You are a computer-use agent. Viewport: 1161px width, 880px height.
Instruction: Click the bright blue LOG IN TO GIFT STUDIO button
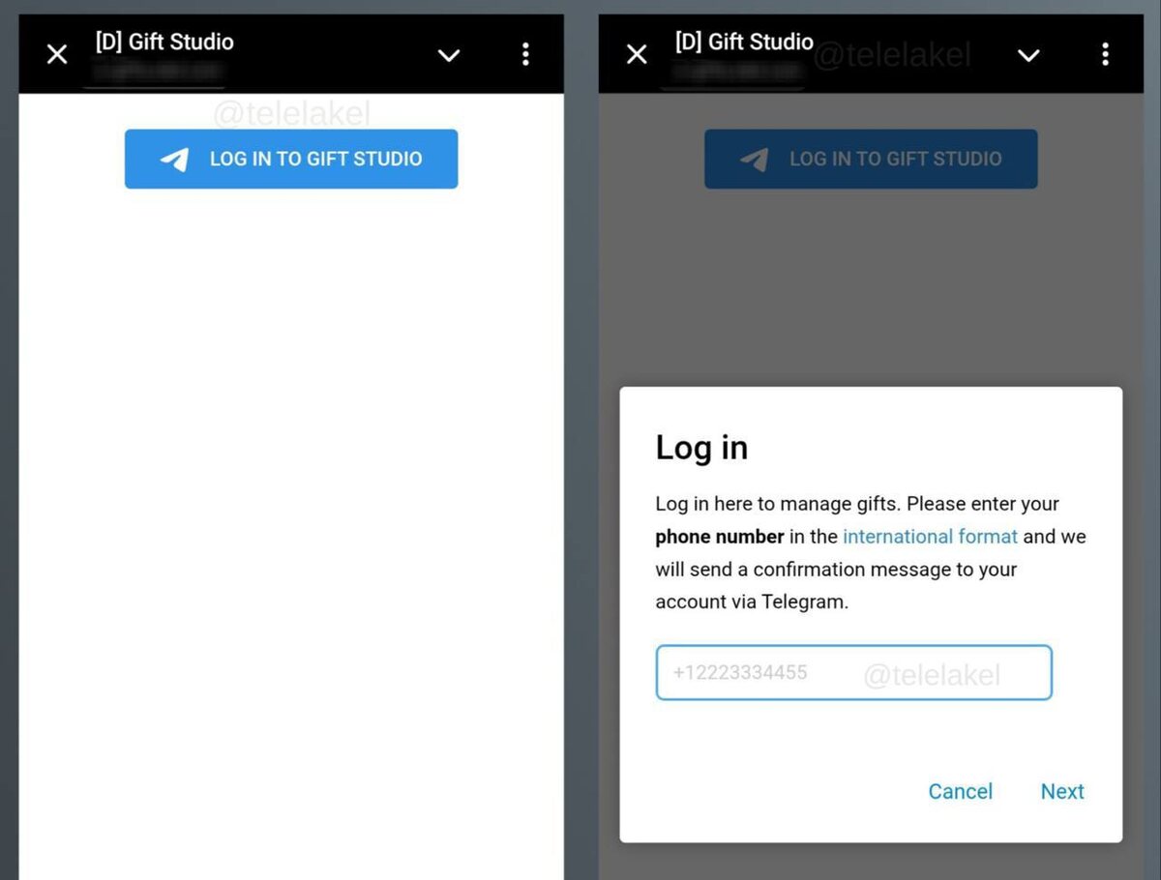(291, 159)
